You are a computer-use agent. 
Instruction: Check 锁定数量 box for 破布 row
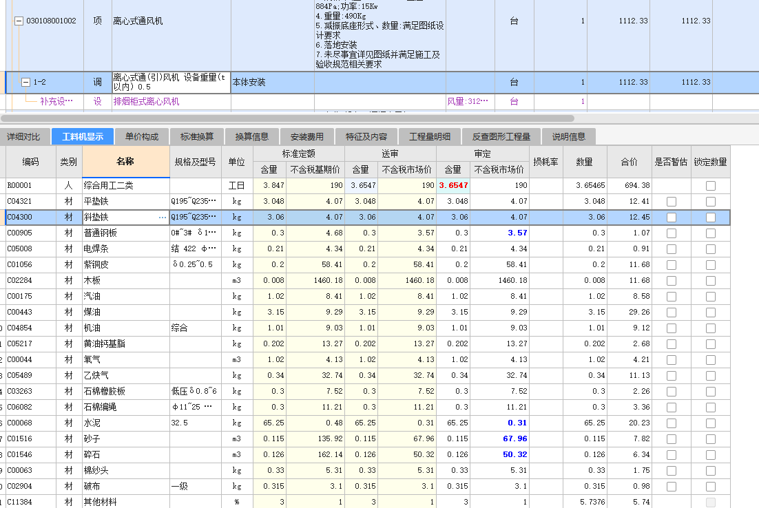coord(711,487)
